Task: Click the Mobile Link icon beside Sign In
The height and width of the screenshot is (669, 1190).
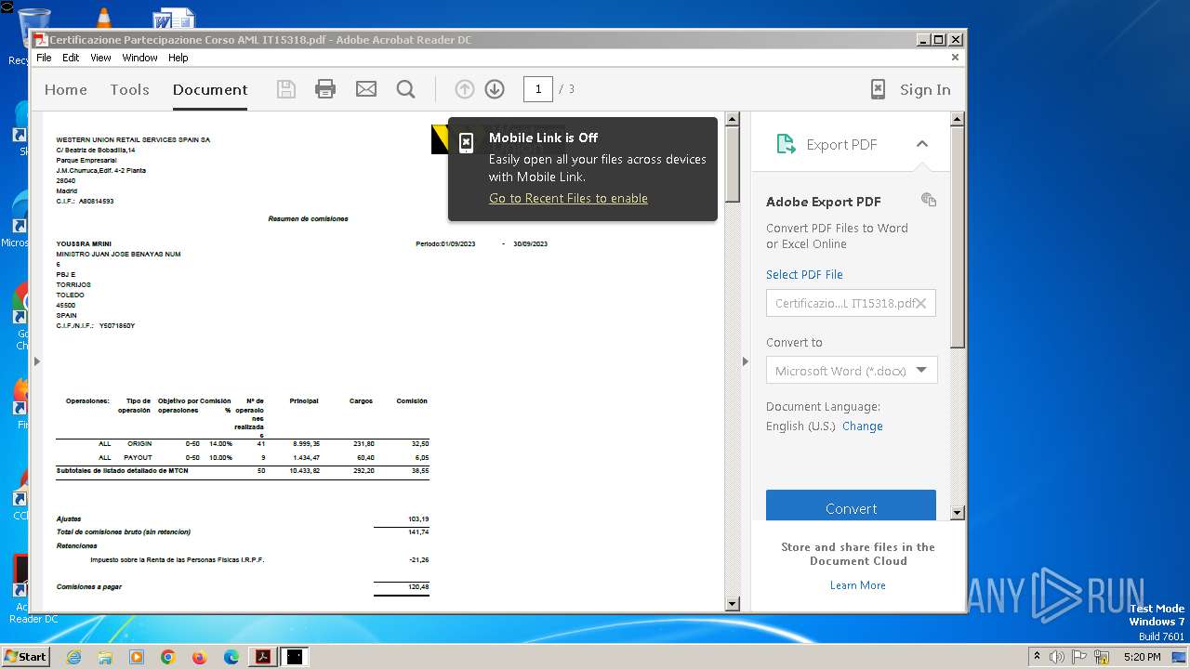Action: pos(878,89)
